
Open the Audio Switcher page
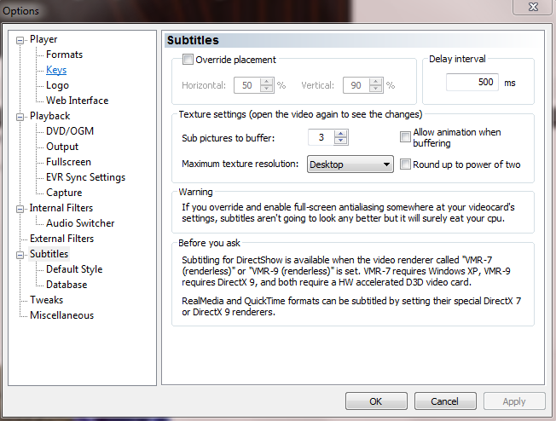coord(80,223)
